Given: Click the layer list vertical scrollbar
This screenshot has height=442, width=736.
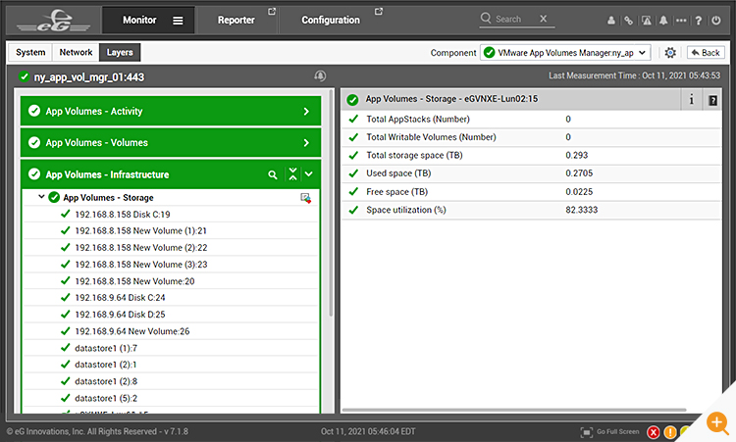Looking at the screenshot, I should point(331,203).
